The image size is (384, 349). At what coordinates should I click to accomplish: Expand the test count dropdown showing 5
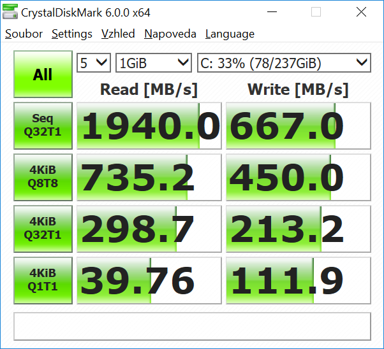pos(93,62)
